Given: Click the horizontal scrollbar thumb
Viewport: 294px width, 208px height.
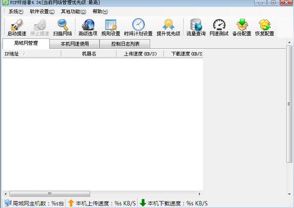Looking at the screenshot, I should [50, 194].
